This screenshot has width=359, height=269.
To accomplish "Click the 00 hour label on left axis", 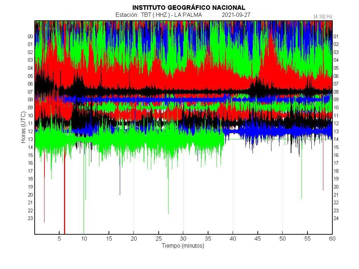I will 30,36.
